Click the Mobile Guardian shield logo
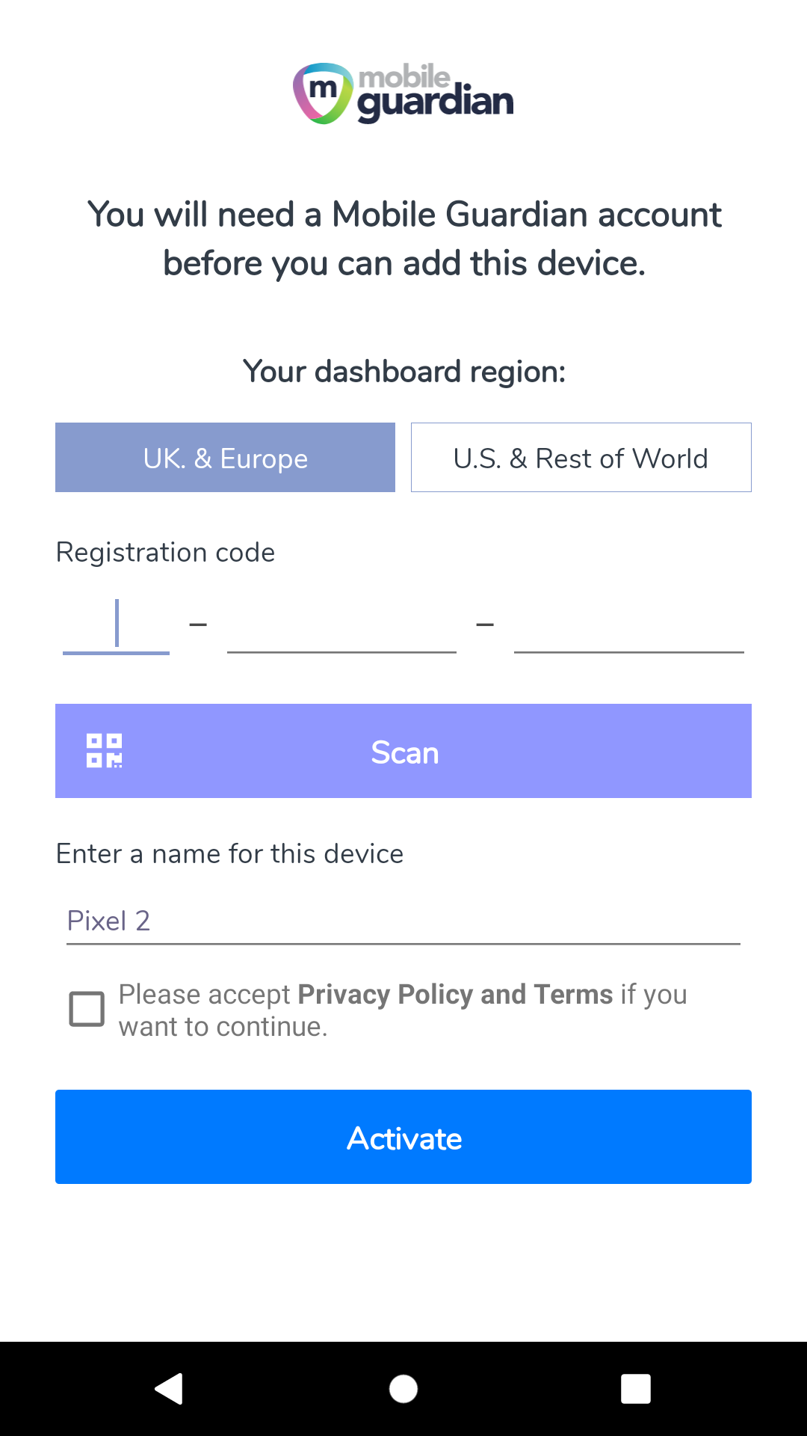The image size is (807, 1436). tap(322, 93)
